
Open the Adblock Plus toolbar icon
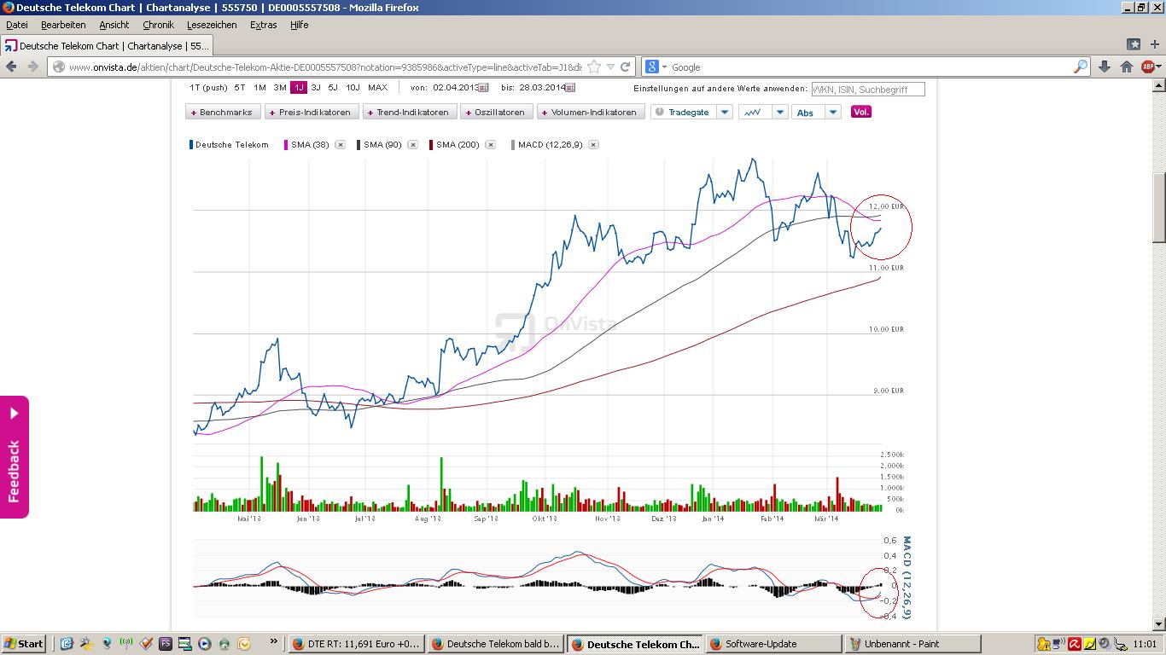click(x=1148, y=67)
